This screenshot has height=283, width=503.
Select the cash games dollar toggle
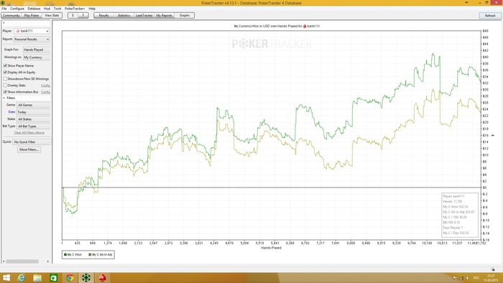73,15
